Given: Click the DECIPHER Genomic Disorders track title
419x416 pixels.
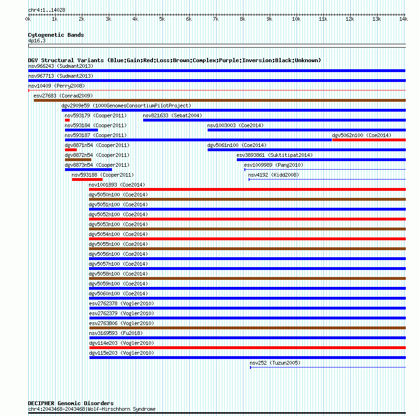Looking at the screenshot, I should pos(71,403).
